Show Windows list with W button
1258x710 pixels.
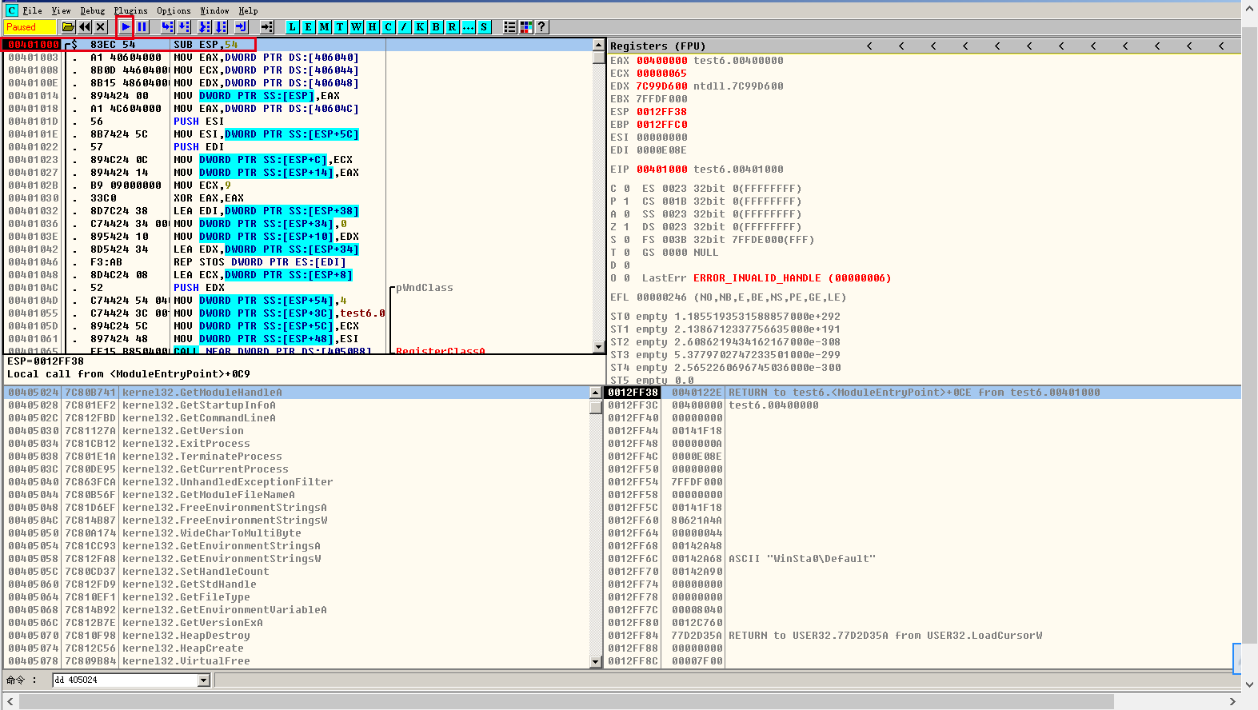tap(357, 27)
